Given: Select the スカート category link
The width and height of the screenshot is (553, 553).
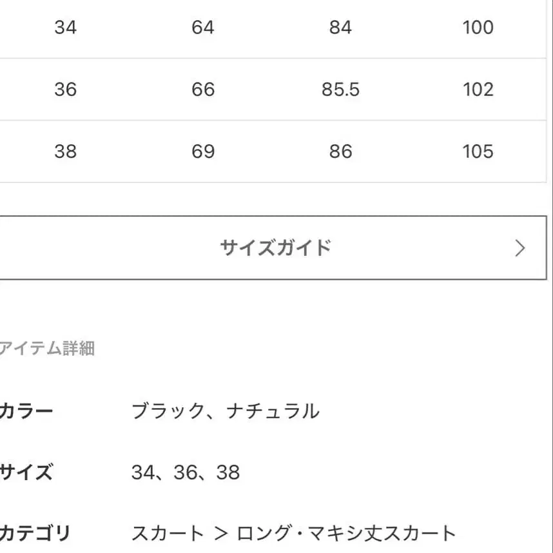Looking at the screenshot, I should pyautogui.click(x=166, y=533).
